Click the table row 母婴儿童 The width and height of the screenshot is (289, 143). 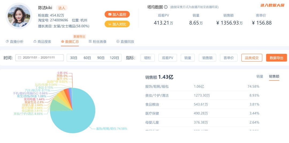202,122
